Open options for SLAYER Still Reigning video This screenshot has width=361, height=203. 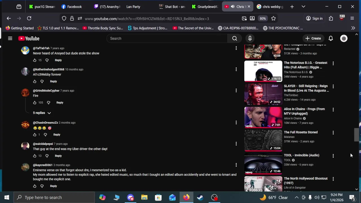coord(333,87)
